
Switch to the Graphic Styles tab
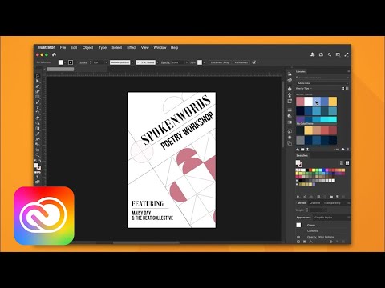(323, 218)
